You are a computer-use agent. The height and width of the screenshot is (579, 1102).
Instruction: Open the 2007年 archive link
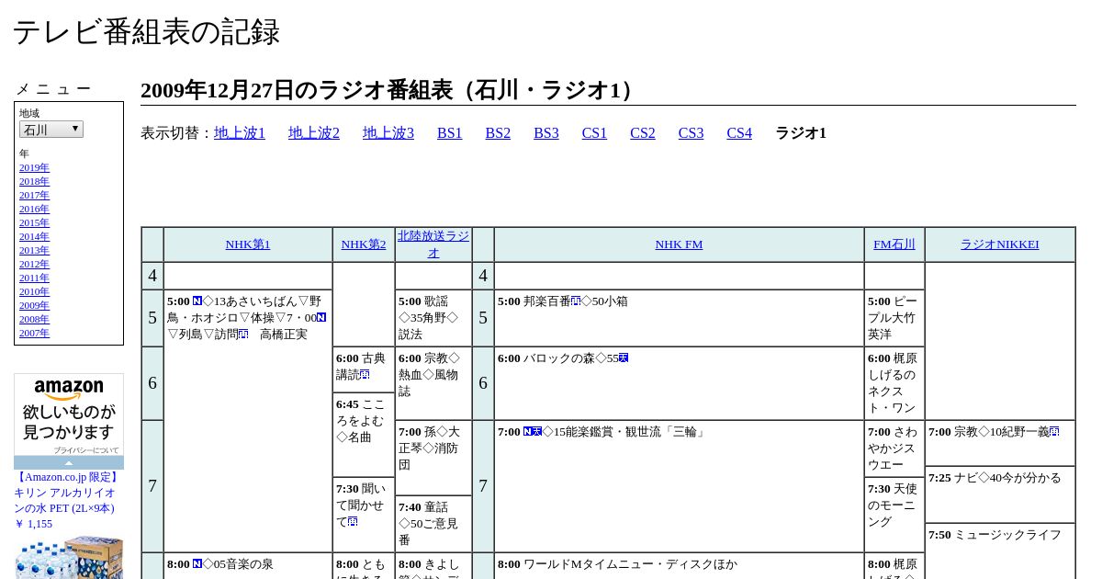[34, 333]
